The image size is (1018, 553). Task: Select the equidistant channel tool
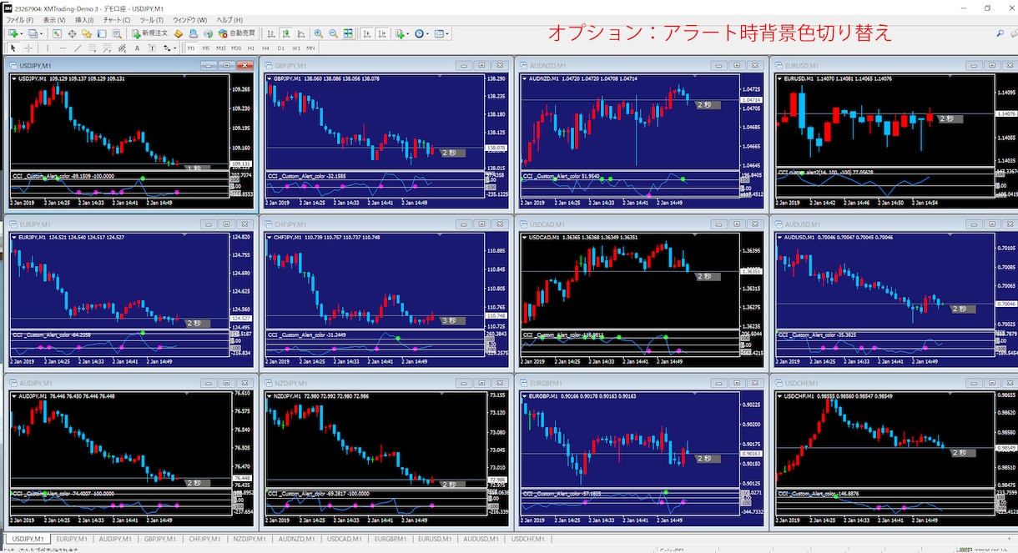click(122, 48)
